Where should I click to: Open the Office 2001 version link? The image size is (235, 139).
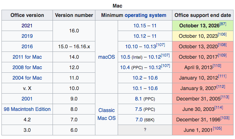(x=27, y=99)
